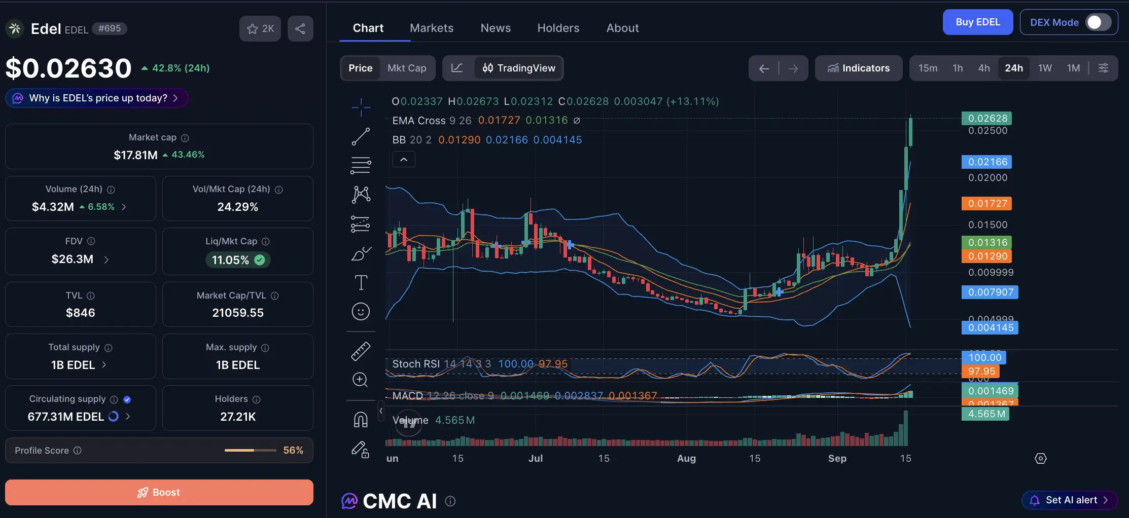Open chart time settings sliders icon

pyautogui.click(x=1103, y=68)
